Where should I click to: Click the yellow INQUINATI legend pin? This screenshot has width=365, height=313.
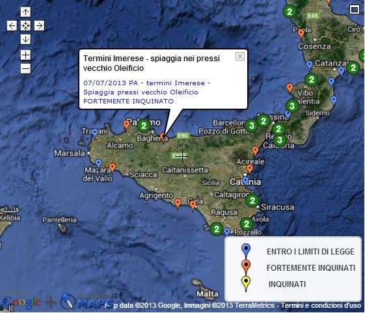(246, 284)
